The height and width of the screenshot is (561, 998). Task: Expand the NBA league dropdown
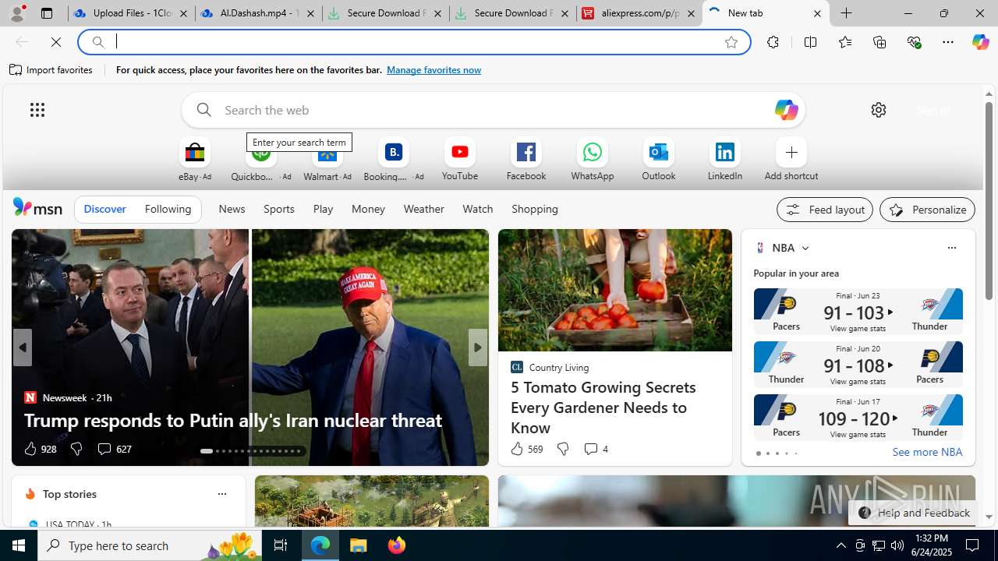pos(805,249)
